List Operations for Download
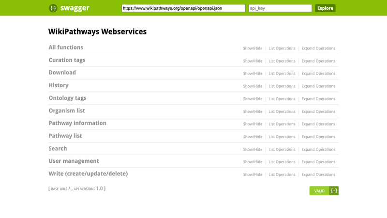Image resolution: width=387 pixels, height=218 pixels. coord(282,74)
